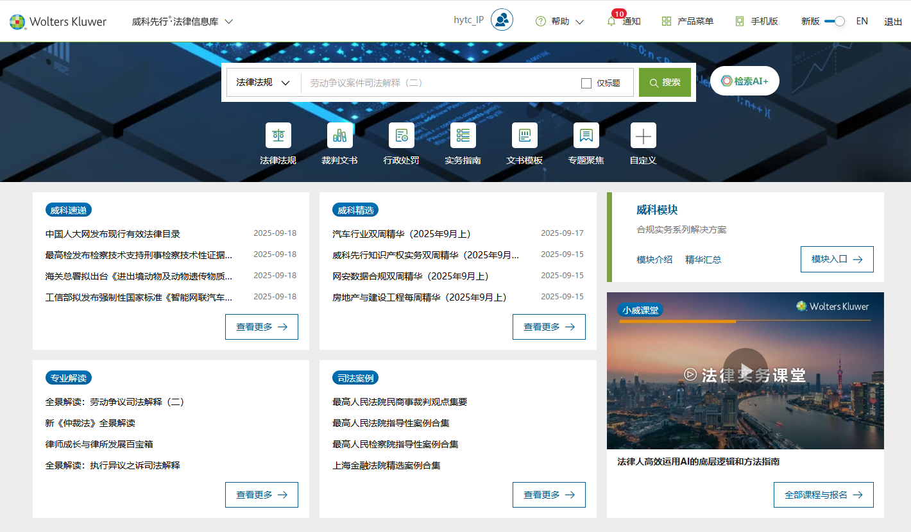Viewport: 911px width, 532px height.
Task: Click 全部课程与报名 button
Action: (824, 495)
